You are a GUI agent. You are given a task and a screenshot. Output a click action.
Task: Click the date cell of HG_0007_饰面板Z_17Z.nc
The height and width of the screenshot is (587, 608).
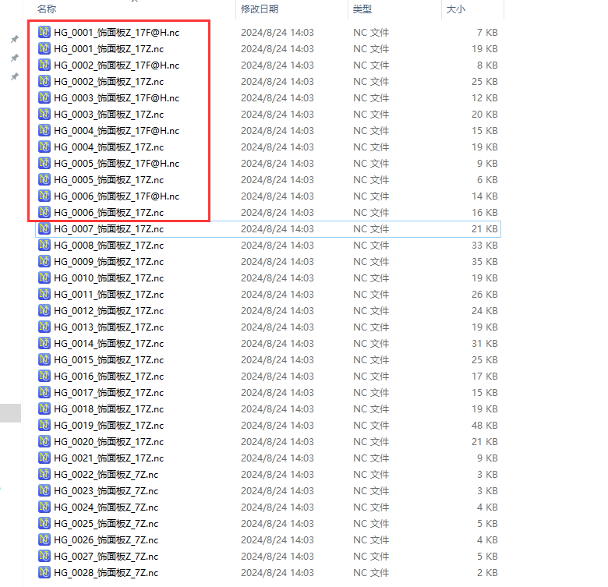click(x=277, y=229)
